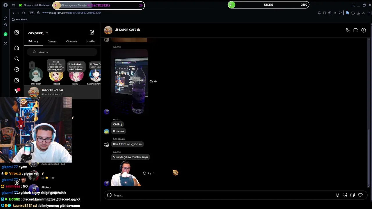Open the browser Downloads icon

click(363, 13)
